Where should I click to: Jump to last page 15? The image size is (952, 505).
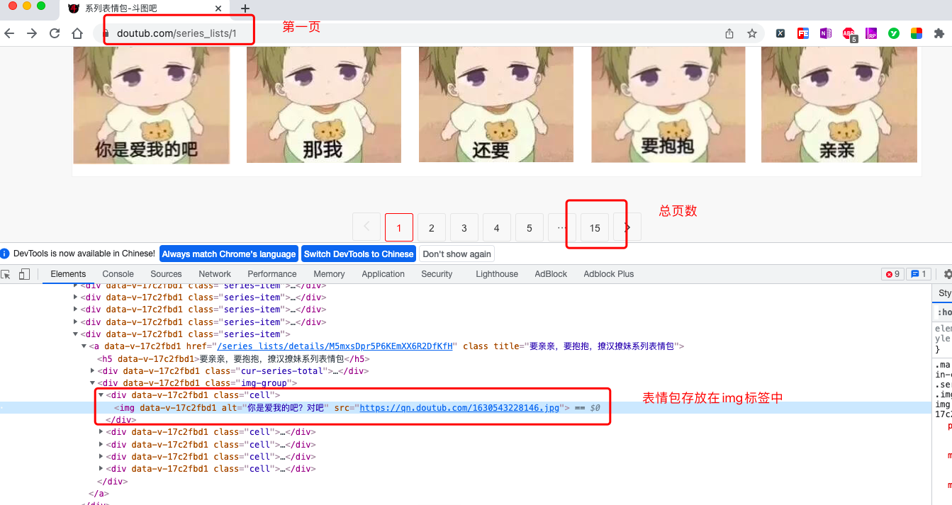pos(595,227)
